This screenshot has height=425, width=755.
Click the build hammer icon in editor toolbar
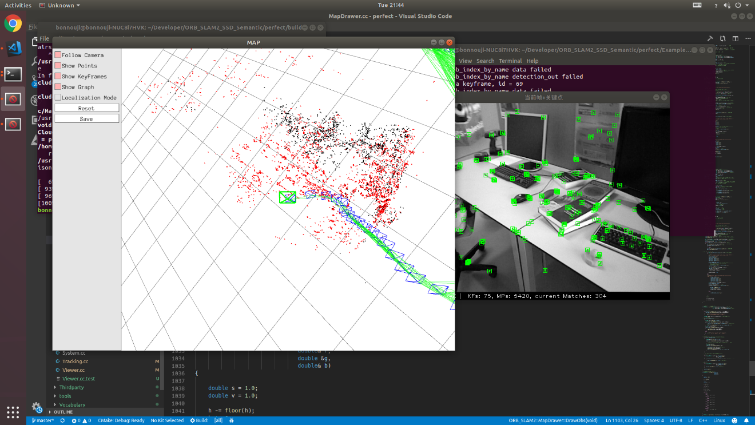710,39
